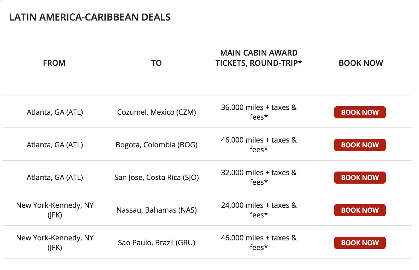Click the Main Cabin Award Tickets column header
Screen dimensions: 419x270
tap(259, 58)
